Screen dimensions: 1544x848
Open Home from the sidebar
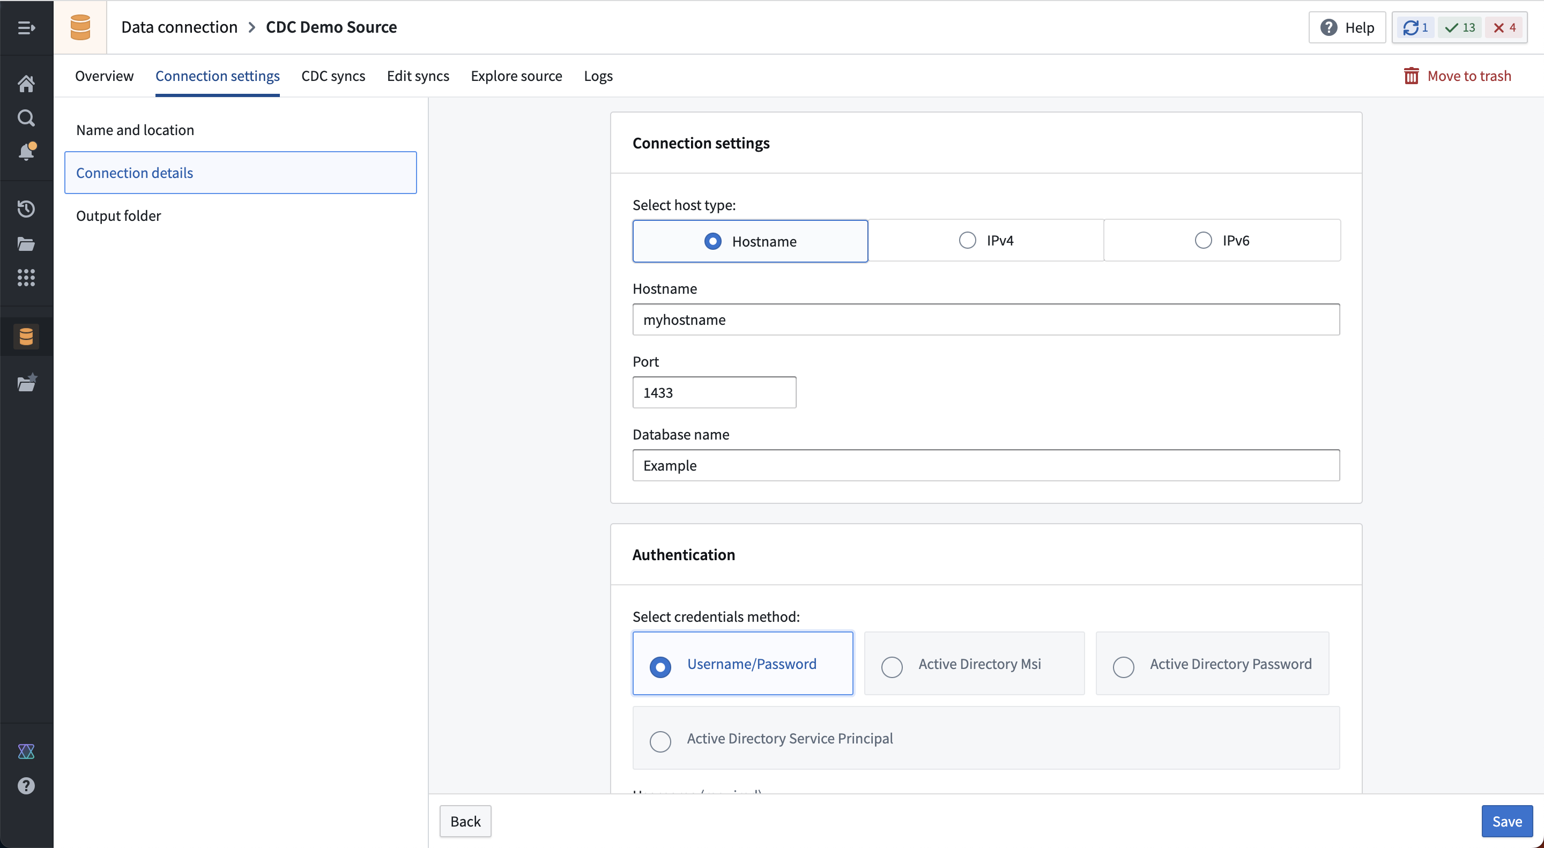click(26, 83)
